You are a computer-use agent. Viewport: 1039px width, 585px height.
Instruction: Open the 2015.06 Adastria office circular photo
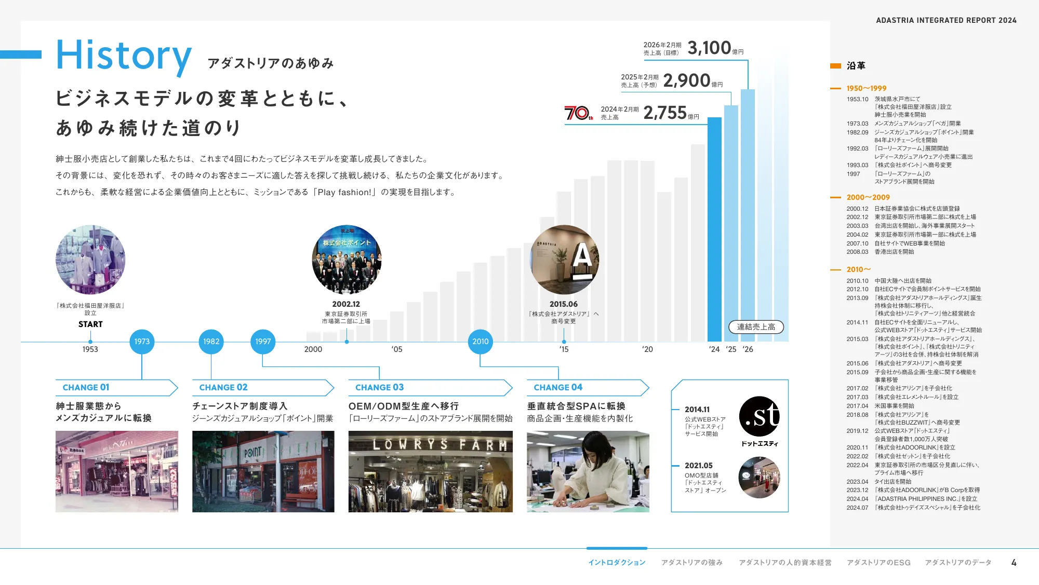[x=564, y=260]
